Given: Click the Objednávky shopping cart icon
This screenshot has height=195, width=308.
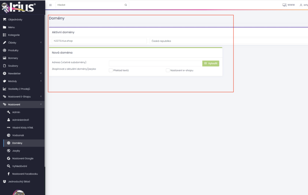Looking at the screenshot, I should click(x=4, y=19).
